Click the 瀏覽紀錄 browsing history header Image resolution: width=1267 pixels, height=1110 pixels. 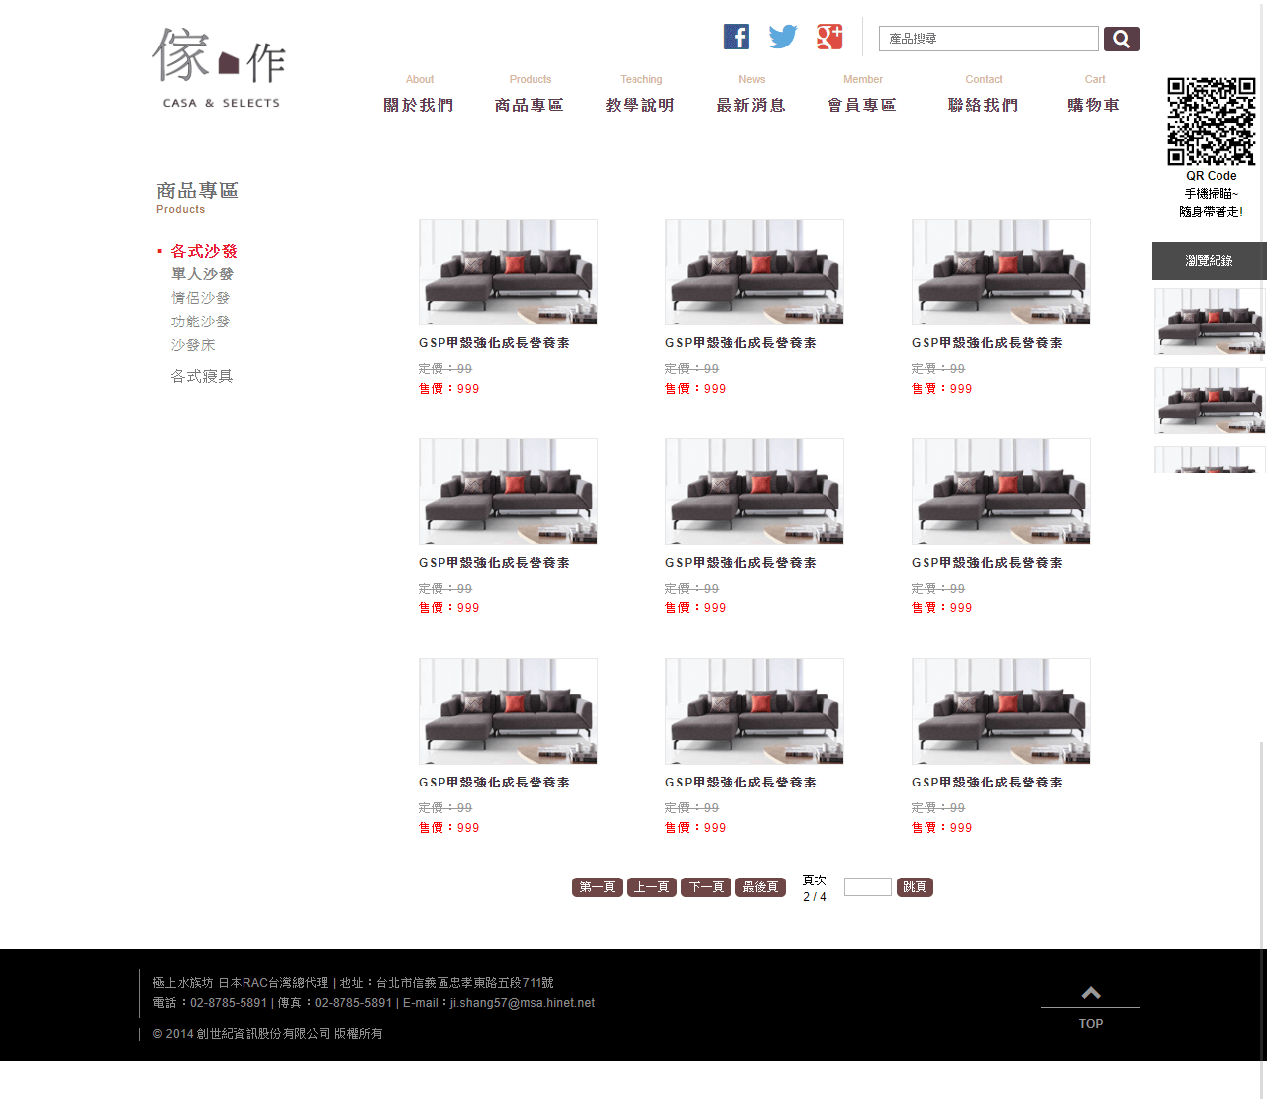pos(1209,261)
